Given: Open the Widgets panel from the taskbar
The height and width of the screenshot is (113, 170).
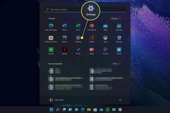Looking at the screenshot, I should coord(70,110).
